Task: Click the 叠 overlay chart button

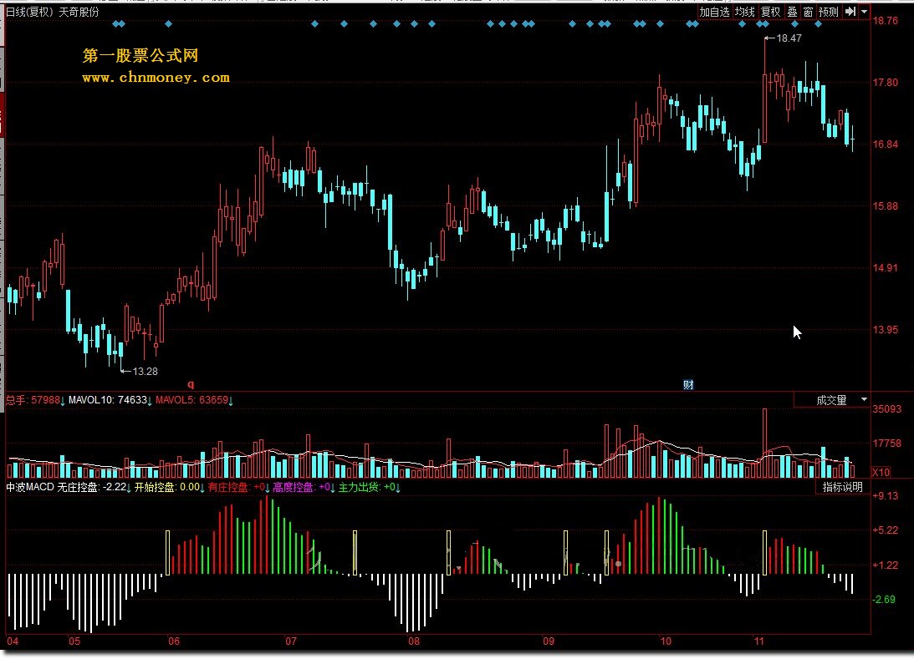Action: pos(792,12)
